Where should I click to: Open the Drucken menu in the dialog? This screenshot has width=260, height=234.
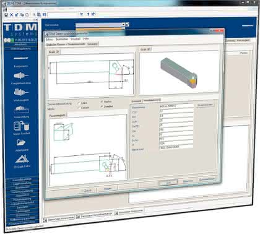point(76,39)
